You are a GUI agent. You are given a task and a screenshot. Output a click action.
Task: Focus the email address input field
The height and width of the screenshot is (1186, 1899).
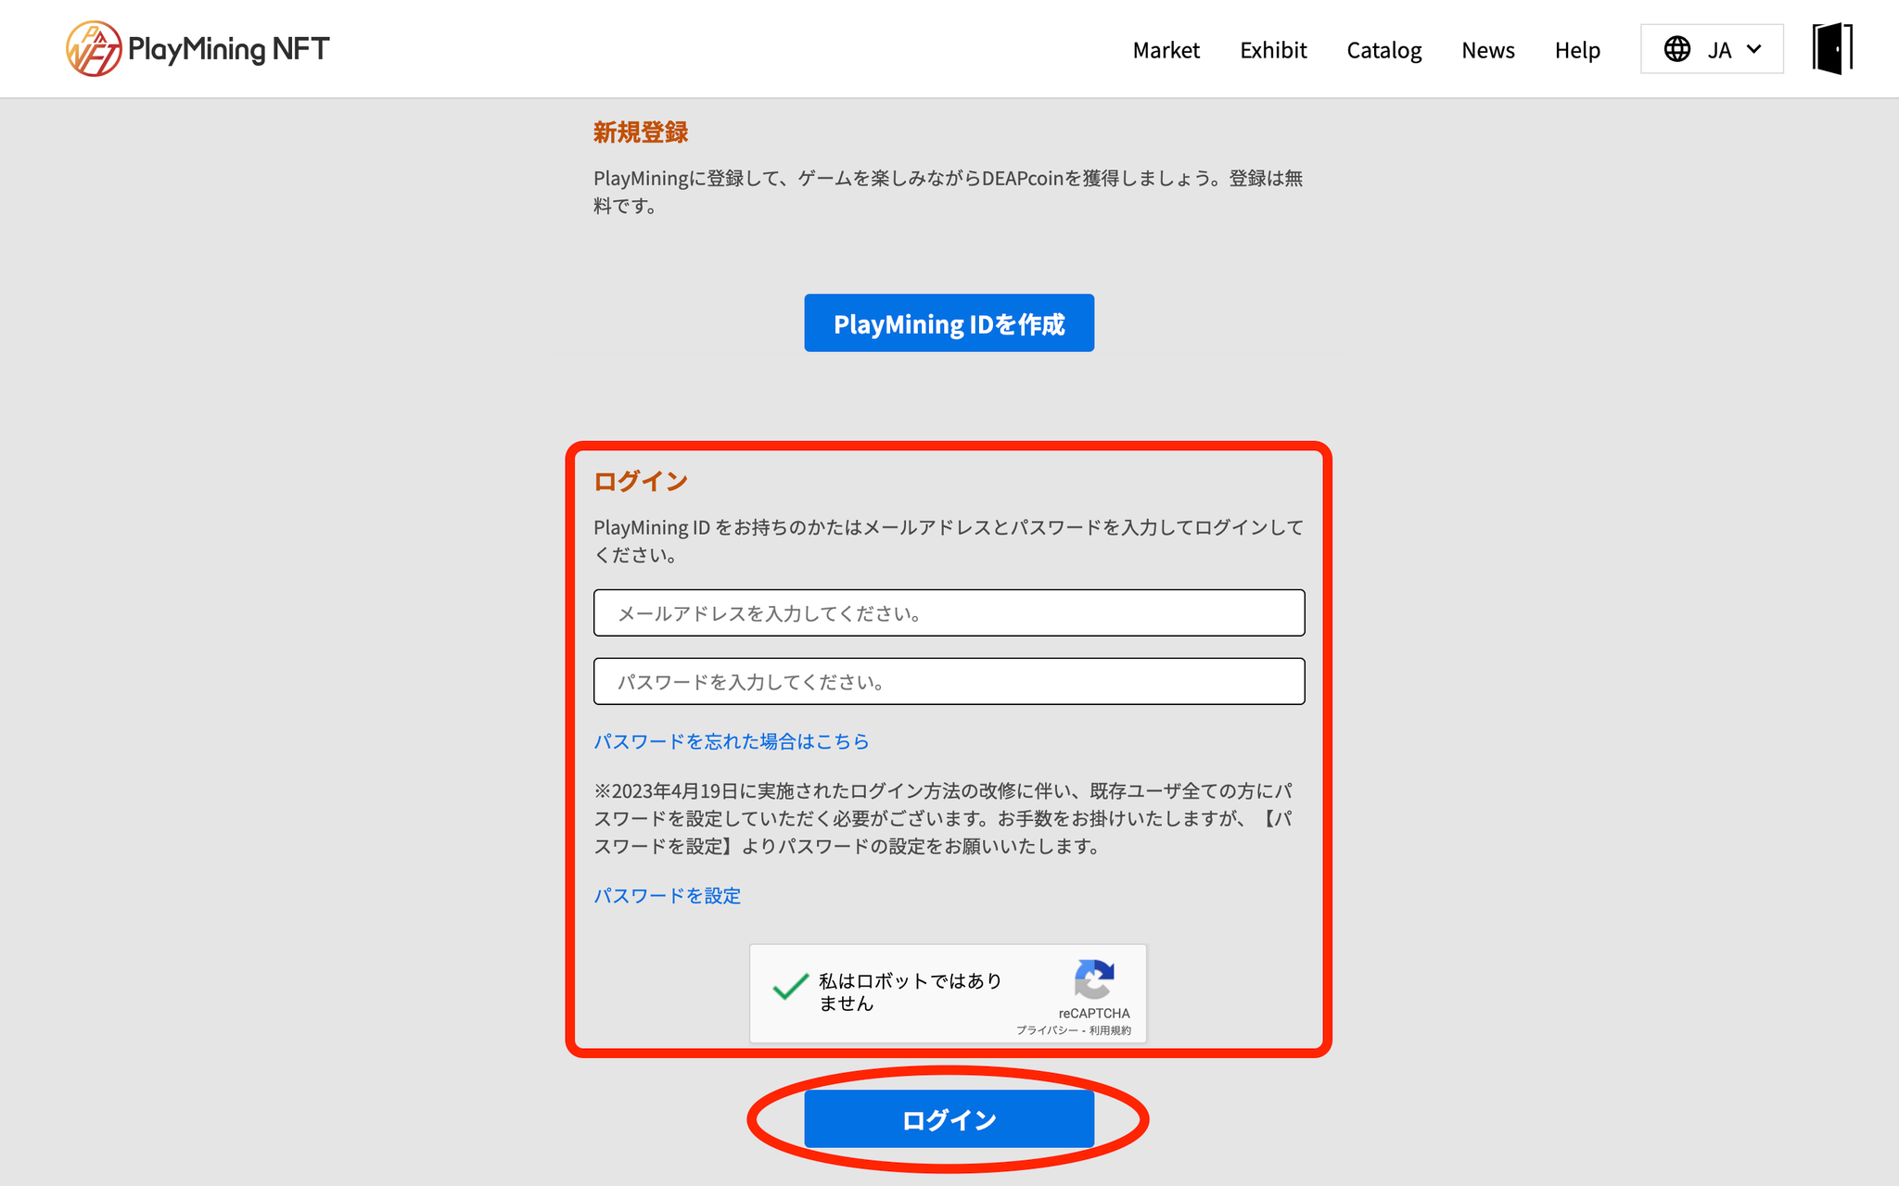point(949,612)
